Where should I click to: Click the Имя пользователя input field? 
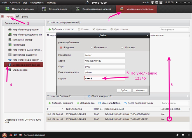point(105,72)
